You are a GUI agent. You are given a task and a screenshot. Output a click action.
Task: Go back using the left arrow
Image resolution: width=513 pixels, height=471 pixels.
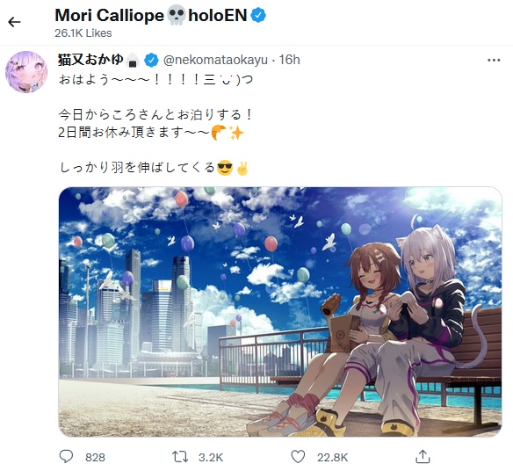(x=14, y=22)
